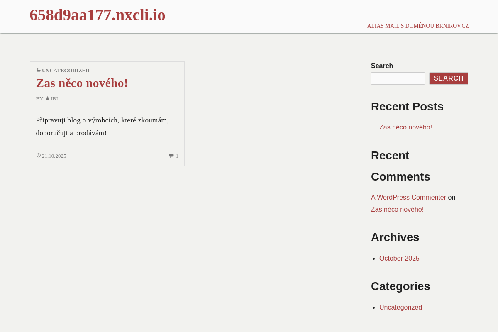This screenshot has height=332, width=498.
Task: Open "Zas něco nového!" under Recent Posts
Action: point(405,127)
